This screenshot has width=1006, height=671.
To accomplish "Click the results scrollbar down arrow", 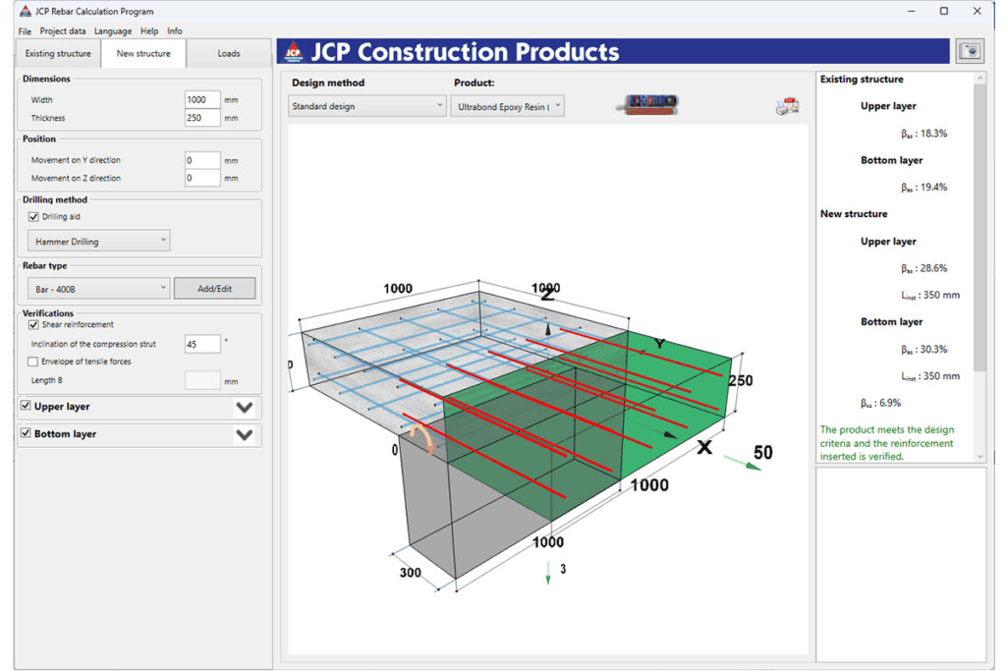I will (x=979, y=456).
